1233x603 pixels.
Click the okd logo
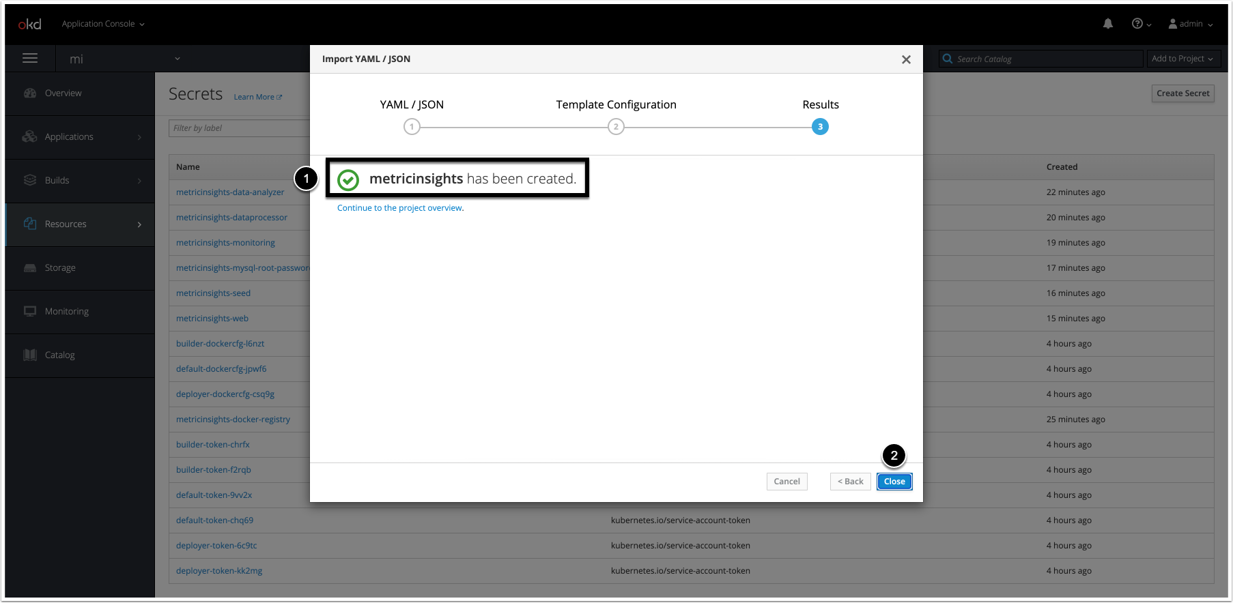coord(29,24)
